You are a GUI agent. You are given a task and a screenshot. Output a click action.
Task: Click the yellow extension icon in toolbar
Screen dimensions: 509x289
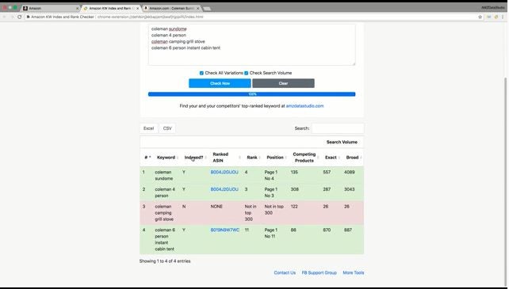pyautogui.click(x=496, y=17)
